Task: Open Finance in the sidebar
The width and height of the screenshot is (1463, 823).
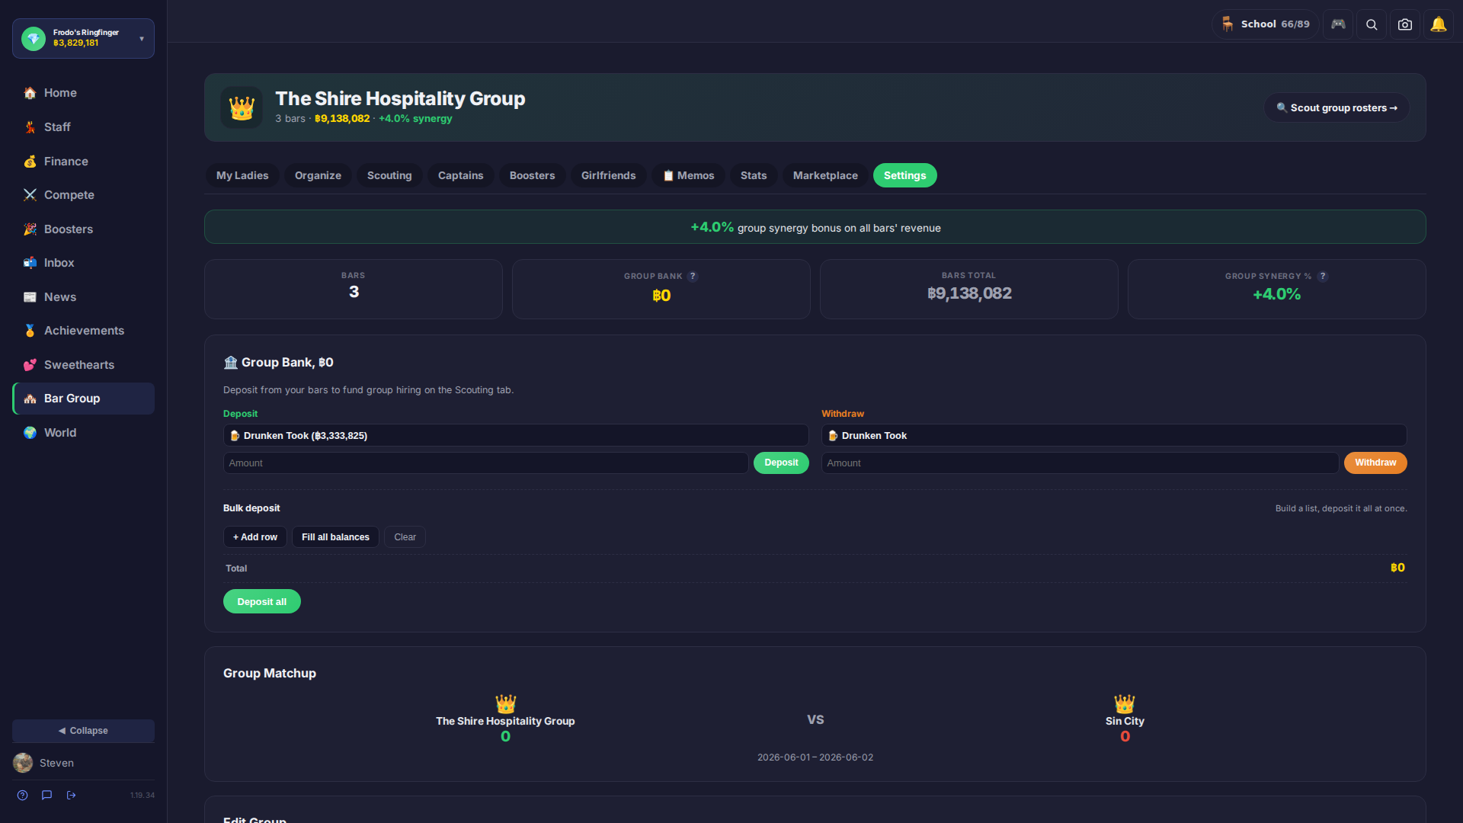Action: [x=83, y=162]
